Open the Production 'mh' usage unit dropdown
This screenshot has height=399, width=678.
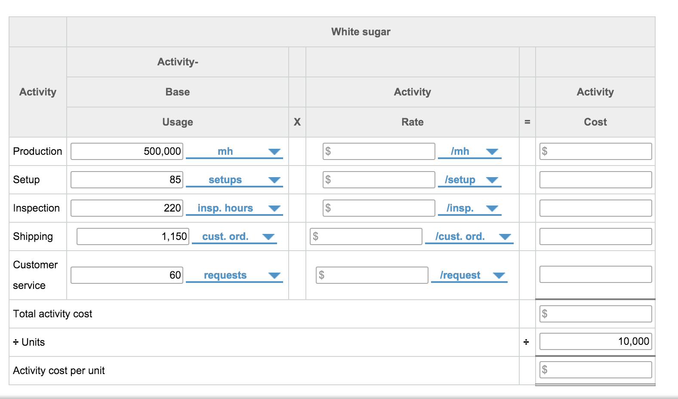click(x=234, y=151)
